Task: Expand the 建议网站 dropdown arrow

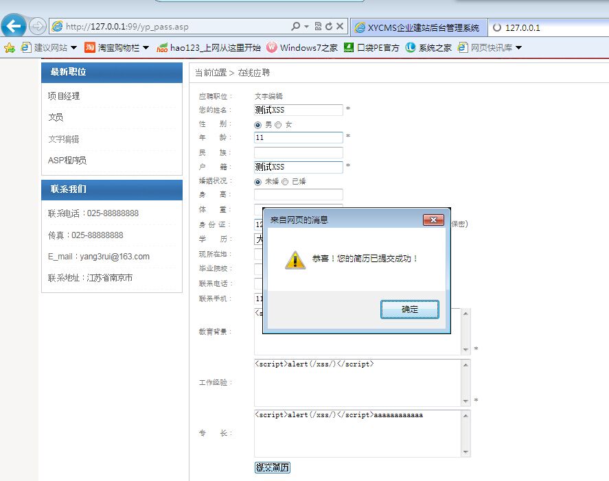Action: 73,48
